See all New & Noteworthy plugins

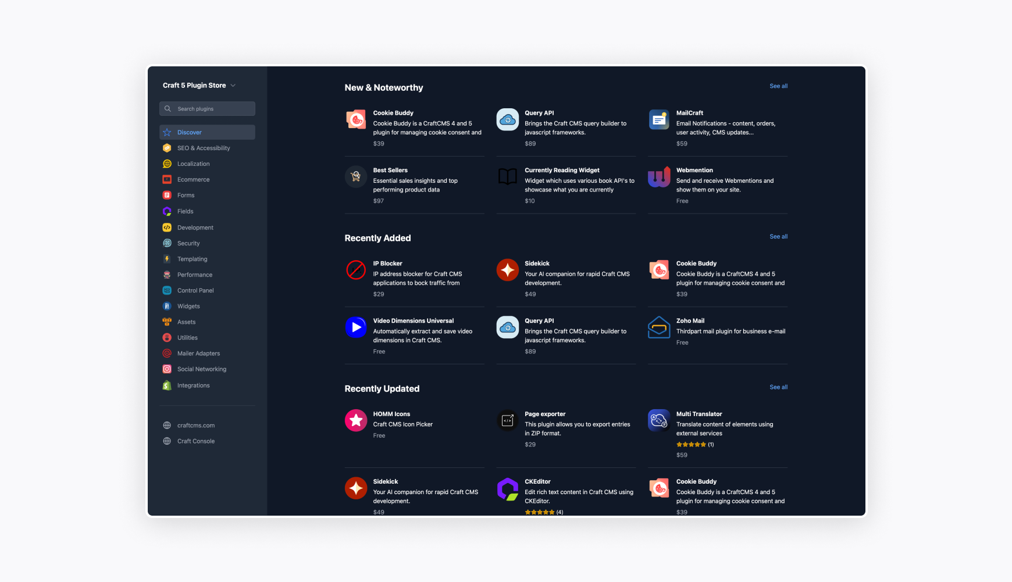778,86
